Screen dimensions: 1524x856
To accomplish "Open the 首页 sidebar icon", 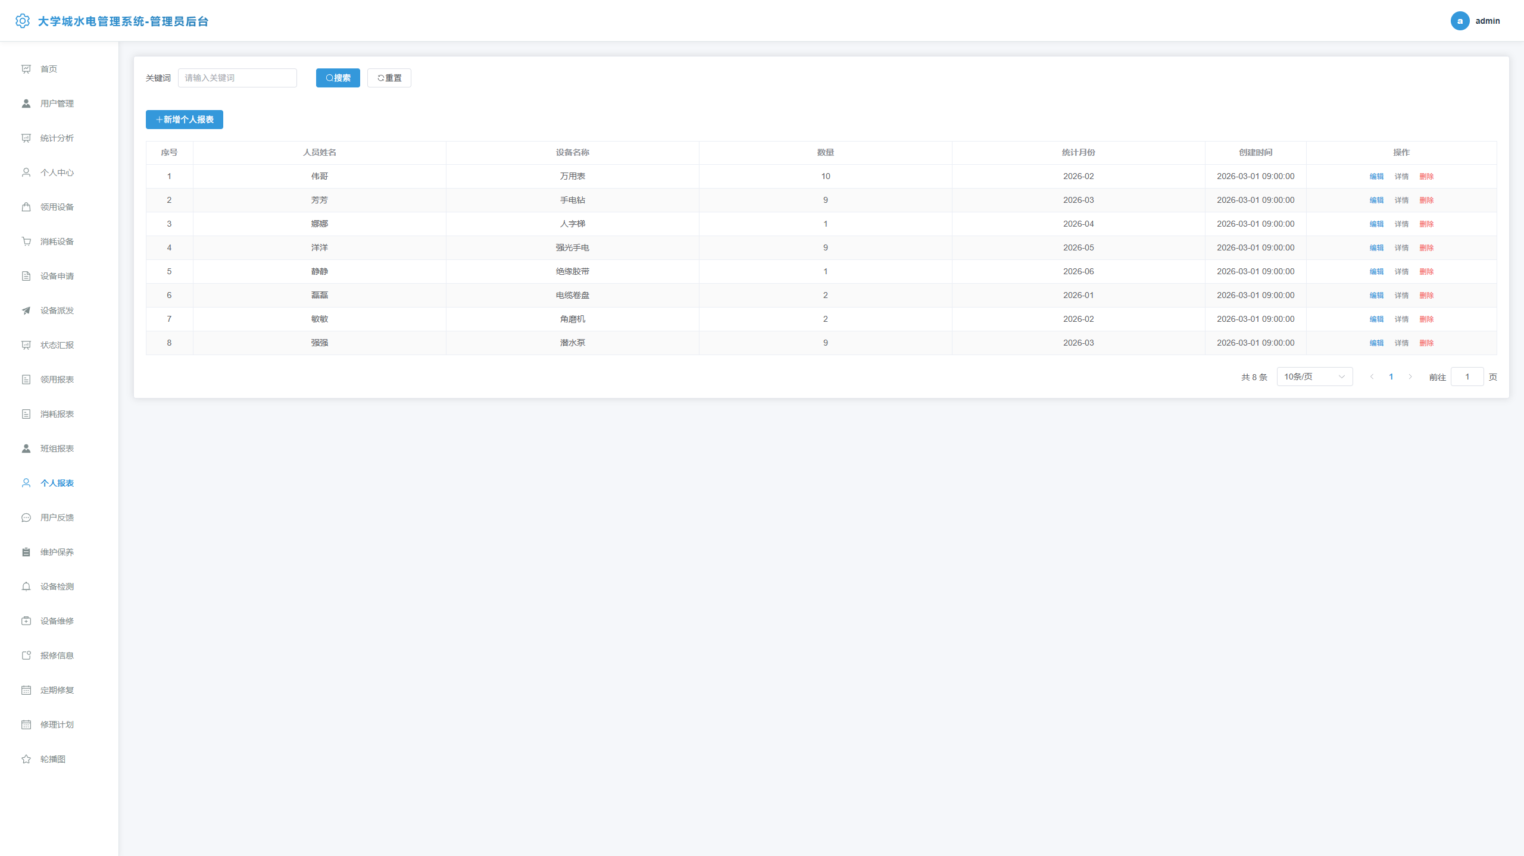I will click(x=26, y=69).
